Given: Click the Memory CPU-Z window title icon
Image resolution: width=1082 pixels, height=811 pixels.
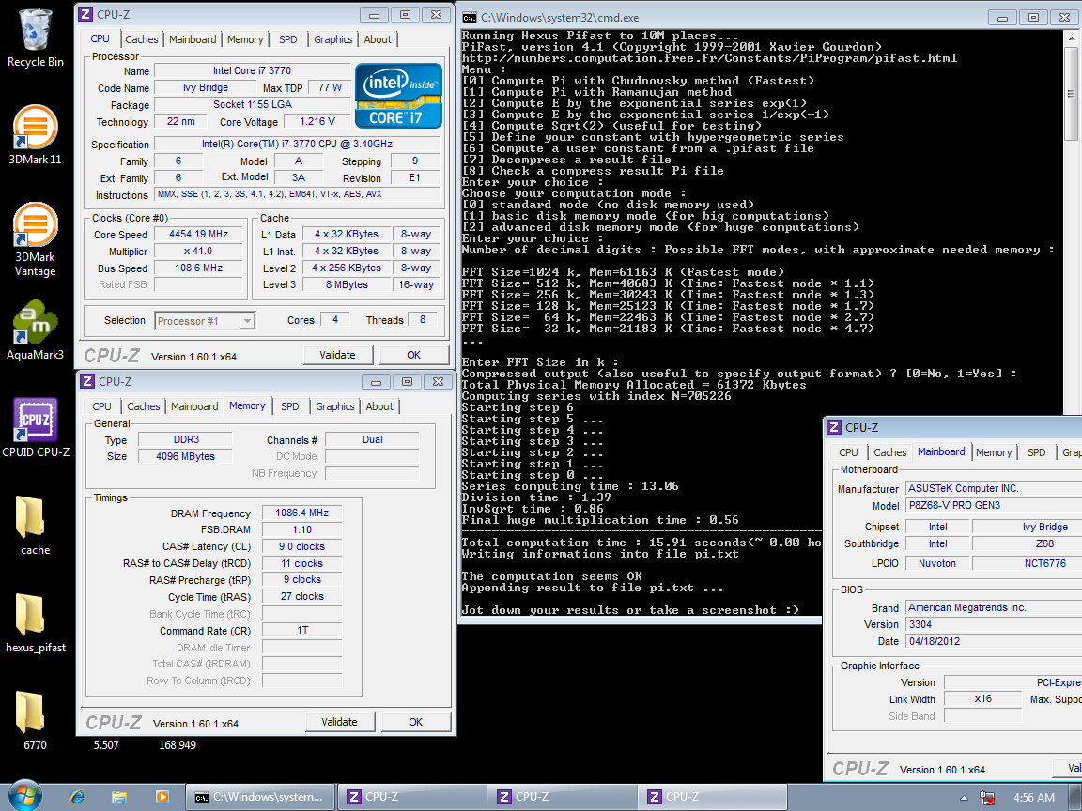Looking at the screenshot, I should coord(87,381).
